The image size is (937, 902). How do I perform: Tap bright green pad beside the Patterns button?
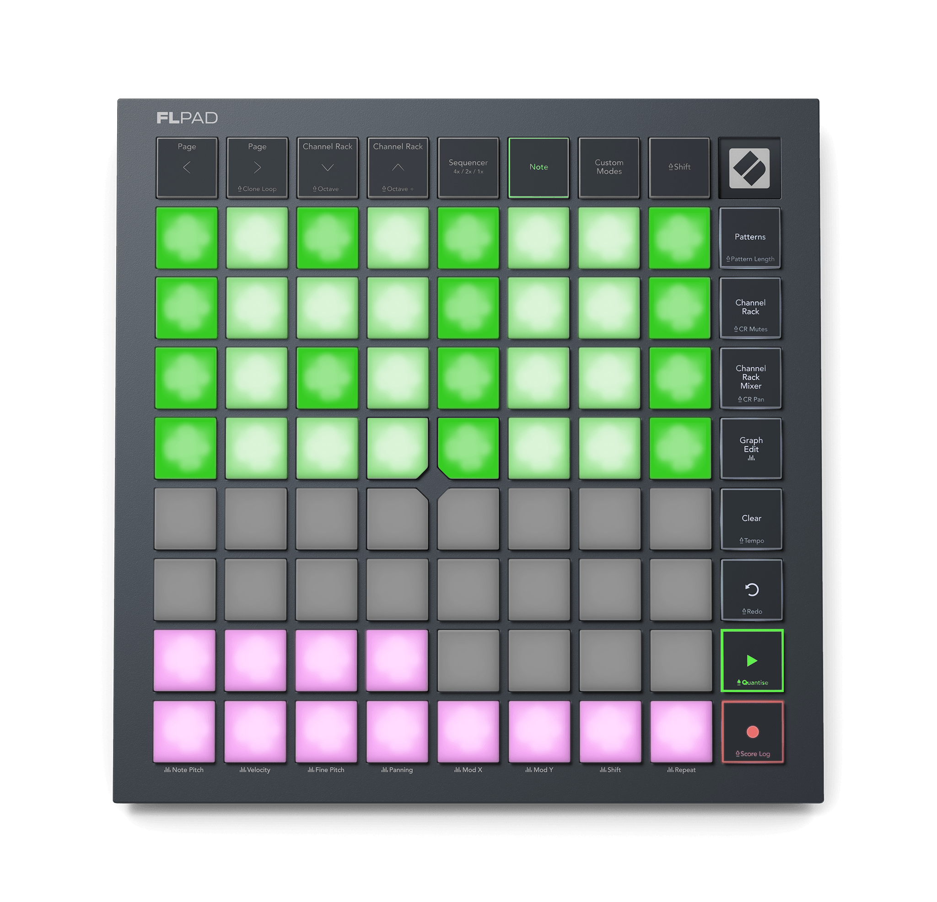679,238
